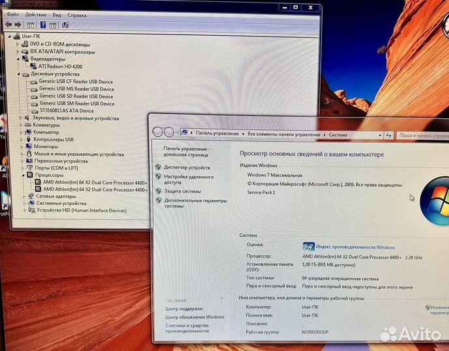Expand DVD и CD-ROM дисководы node
This screenshot has width=449, height=351.
18,44
